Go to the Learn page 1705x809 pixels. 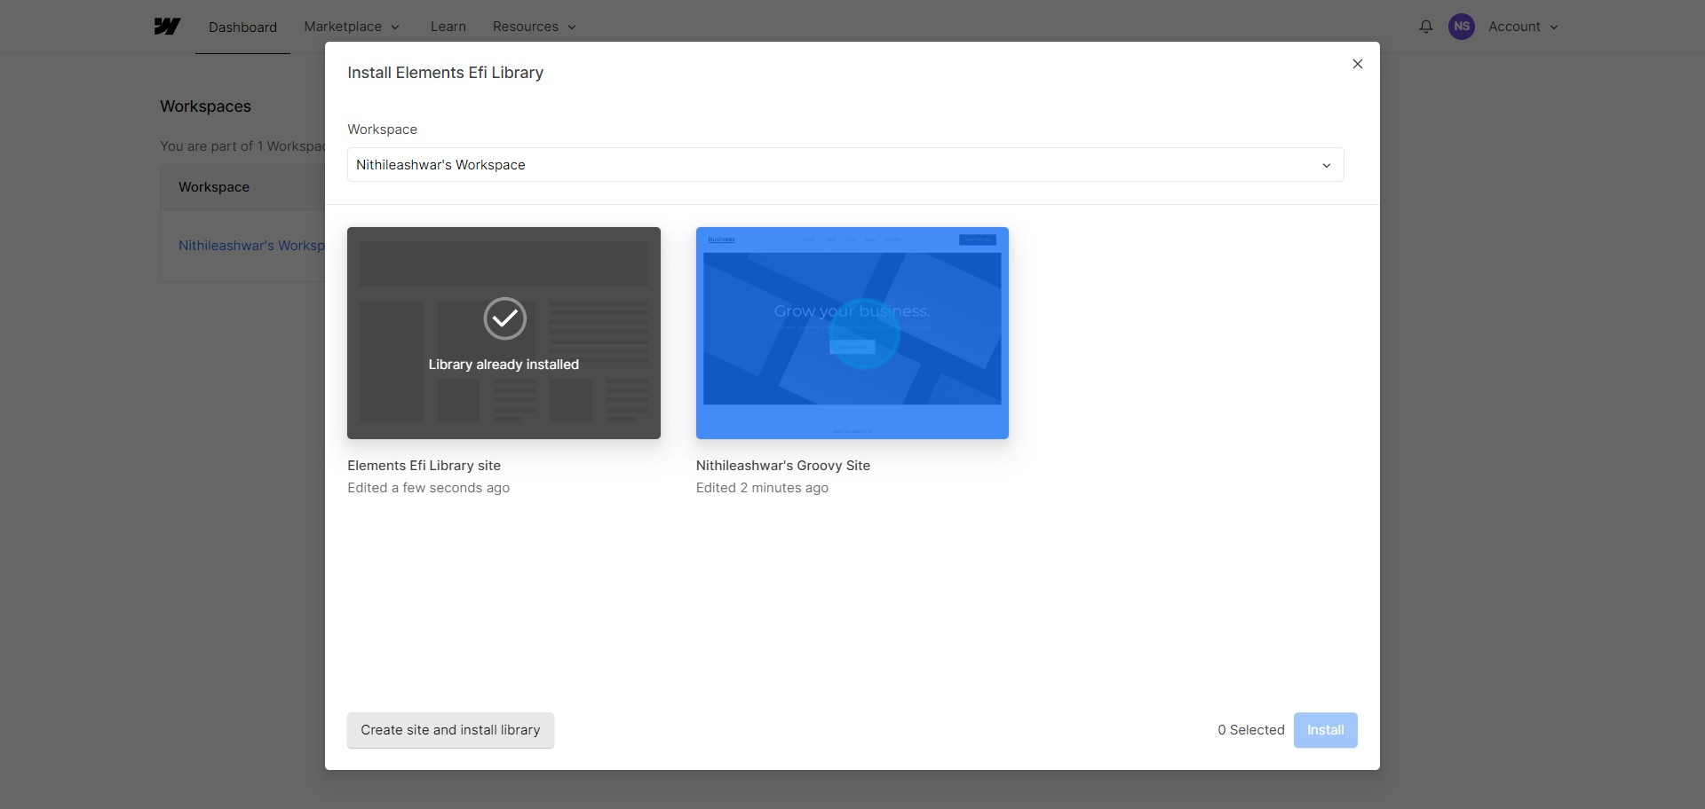pos(448,27)
